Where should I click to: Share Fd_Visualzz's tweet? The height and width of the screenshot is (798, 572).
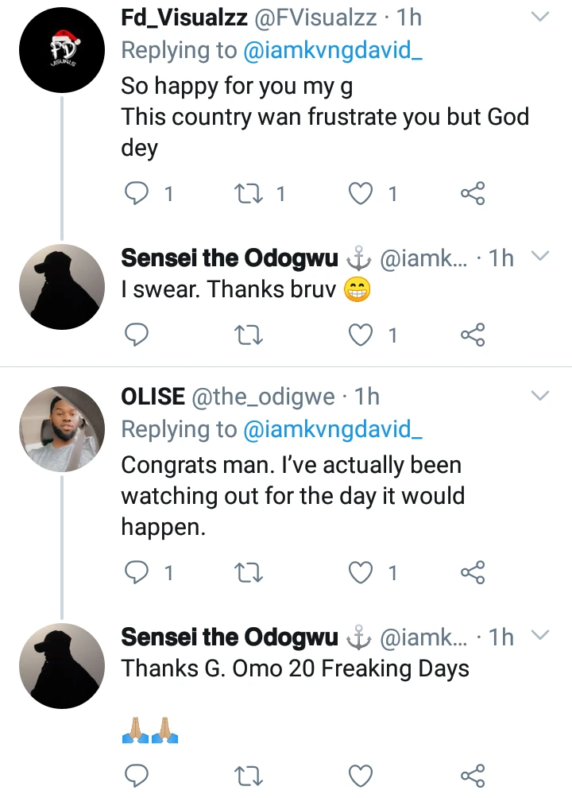(x=473, y=193)
